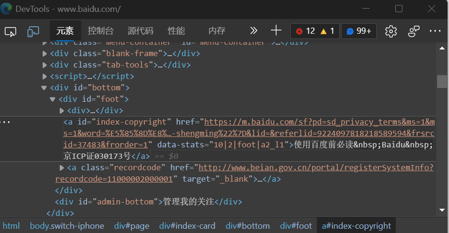Select div#index-card in the breadcrumb
Screen dimensions: 449x233
[x=187, y=226]
